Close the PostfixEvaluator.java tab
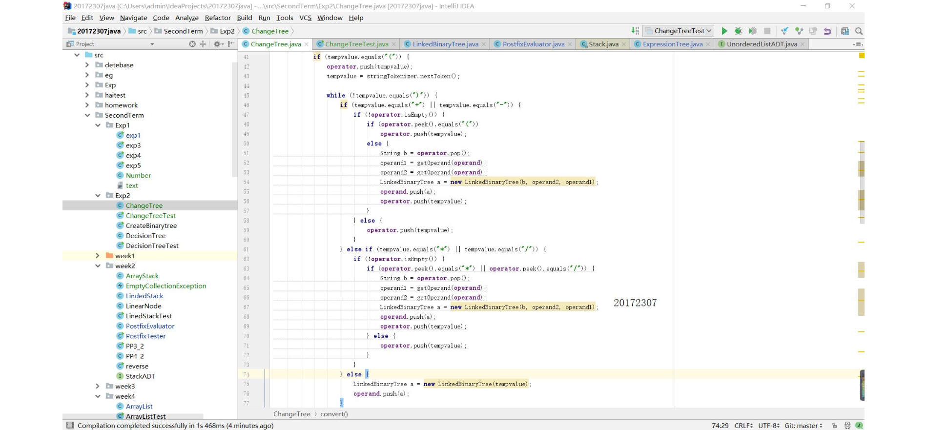 [570, 44]
